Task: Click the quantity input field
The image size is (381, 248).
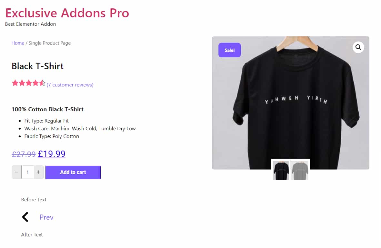Action: point(28,172)
